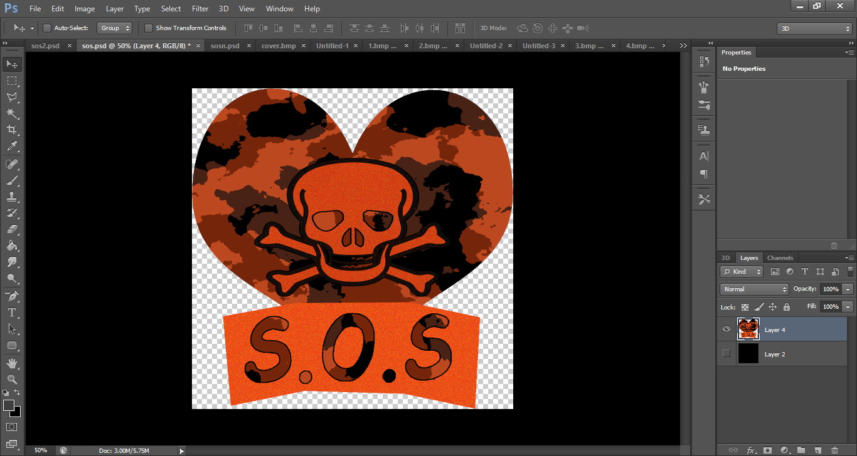This screenshot has height=456, width=857.
Task: Hide Layer 4 using the eye icon
Action: pyautogui.click(x=727, y=329)
